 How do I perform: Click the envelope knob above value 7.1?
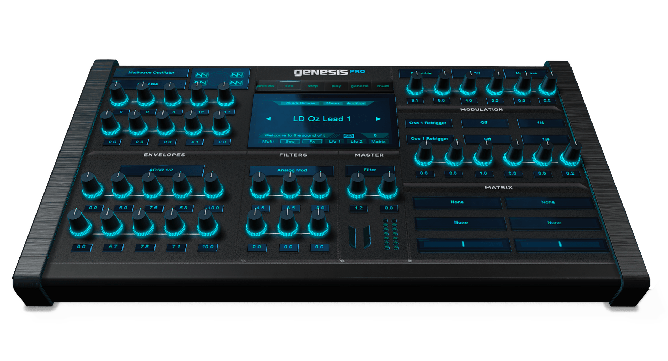pos(174,223)
